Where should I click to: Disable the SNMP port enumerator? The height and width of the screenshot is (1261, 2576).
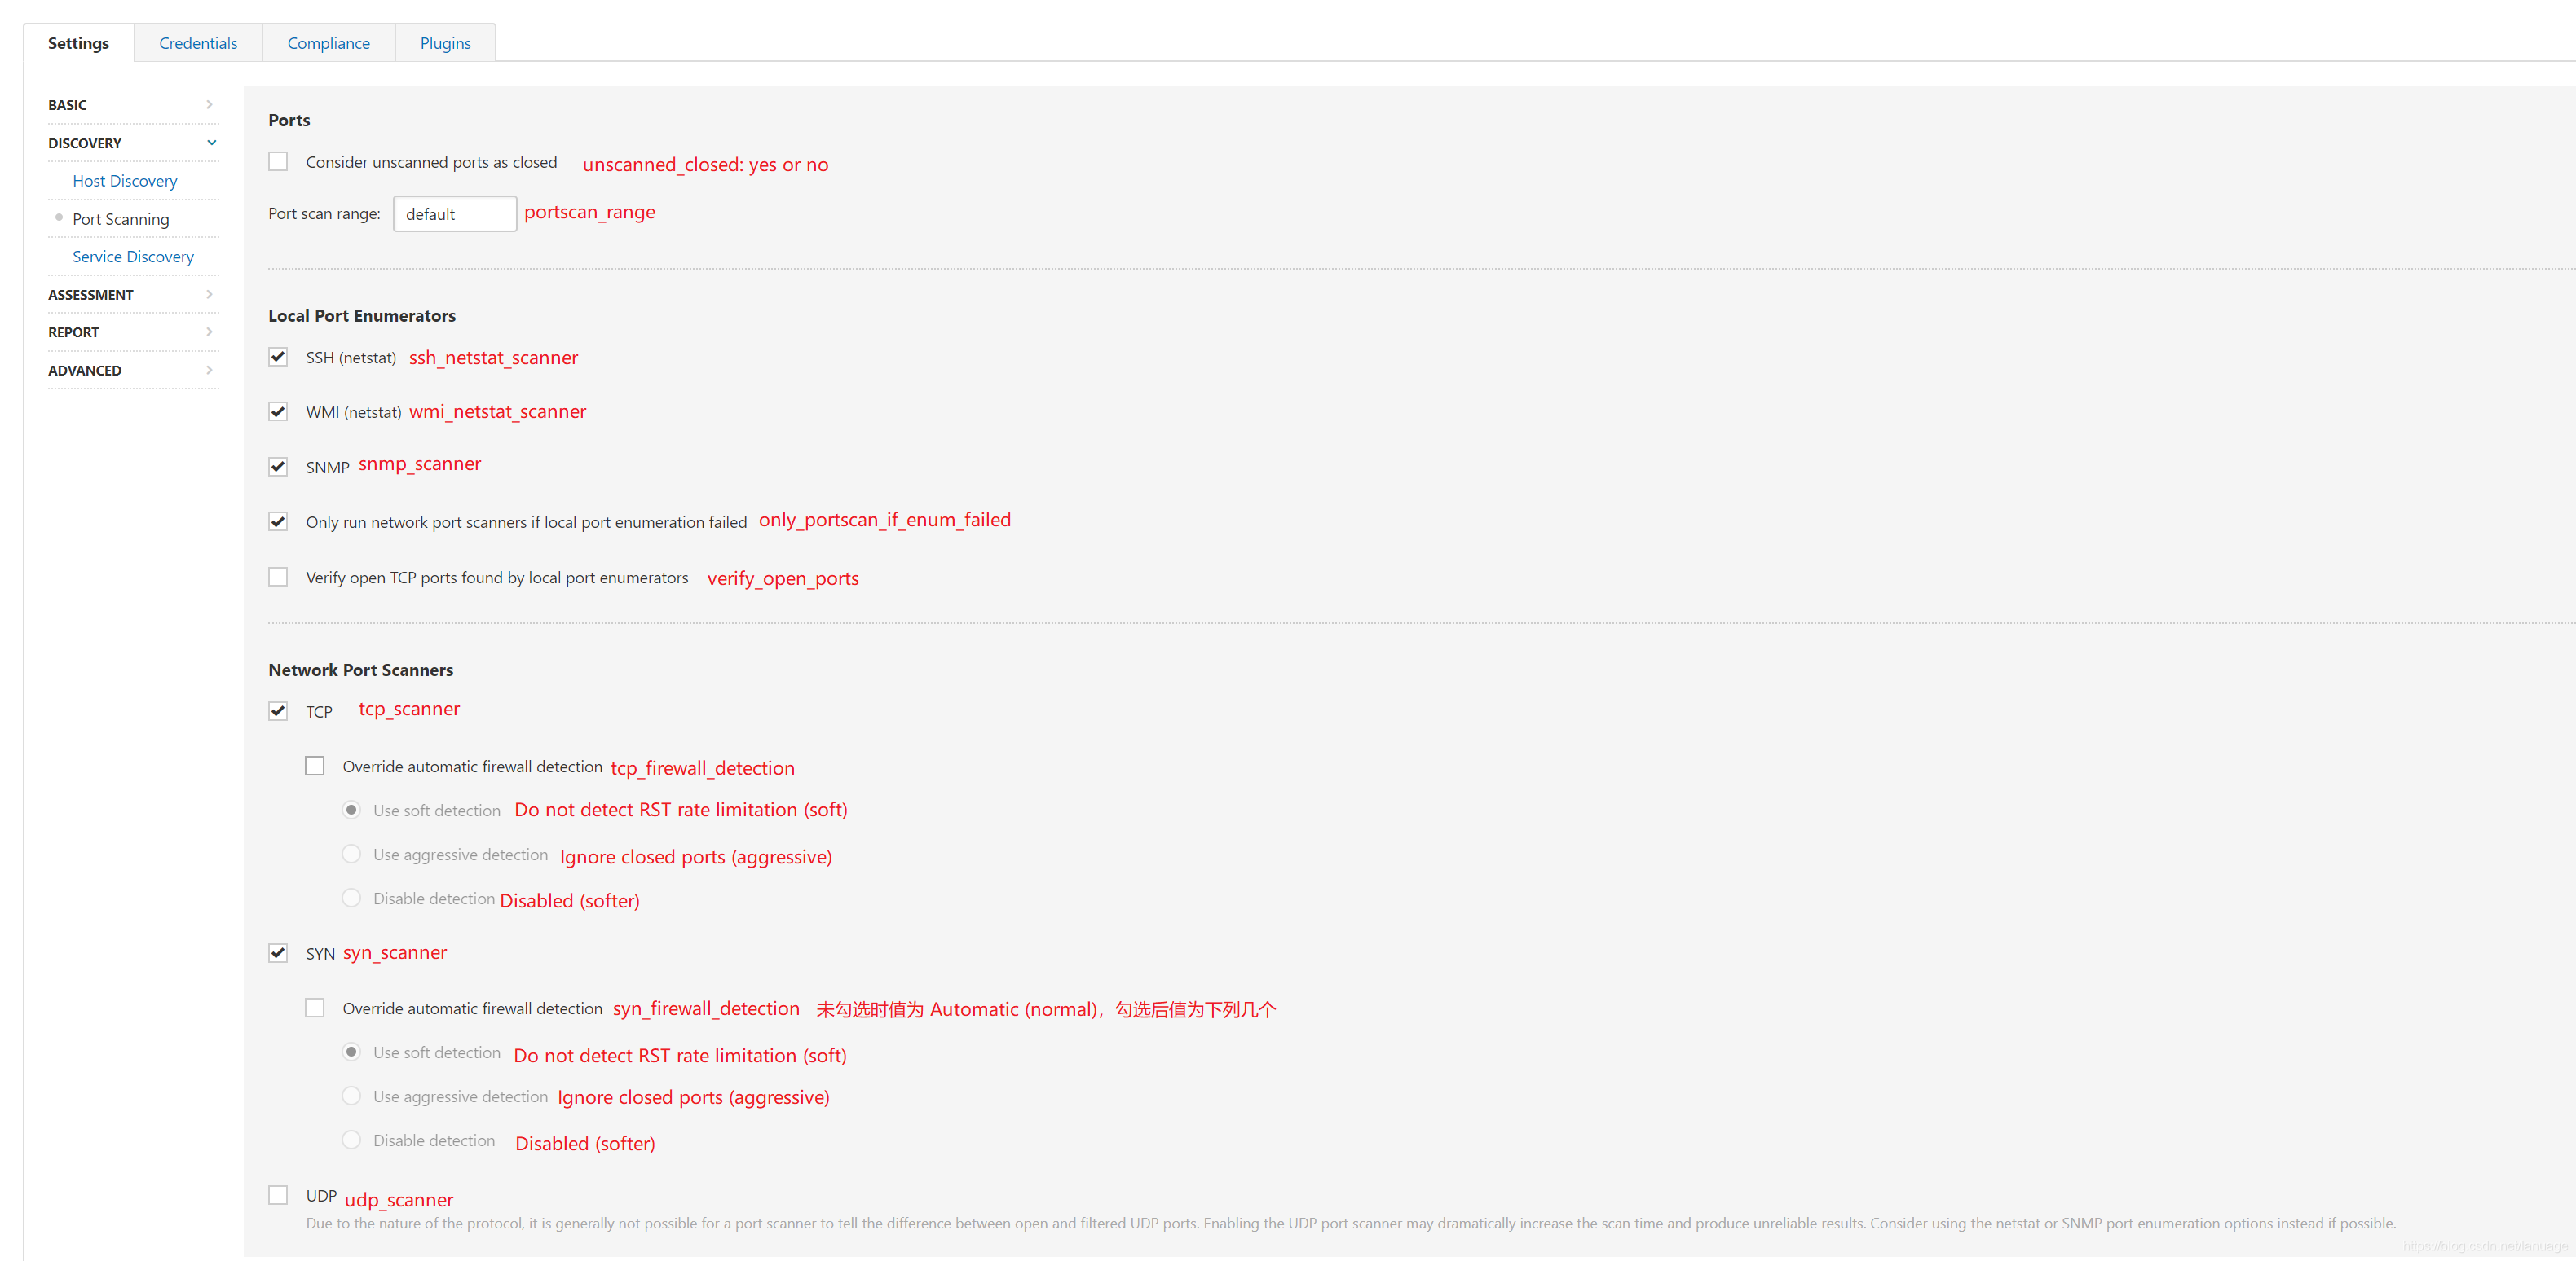click(x=278, y=467)
